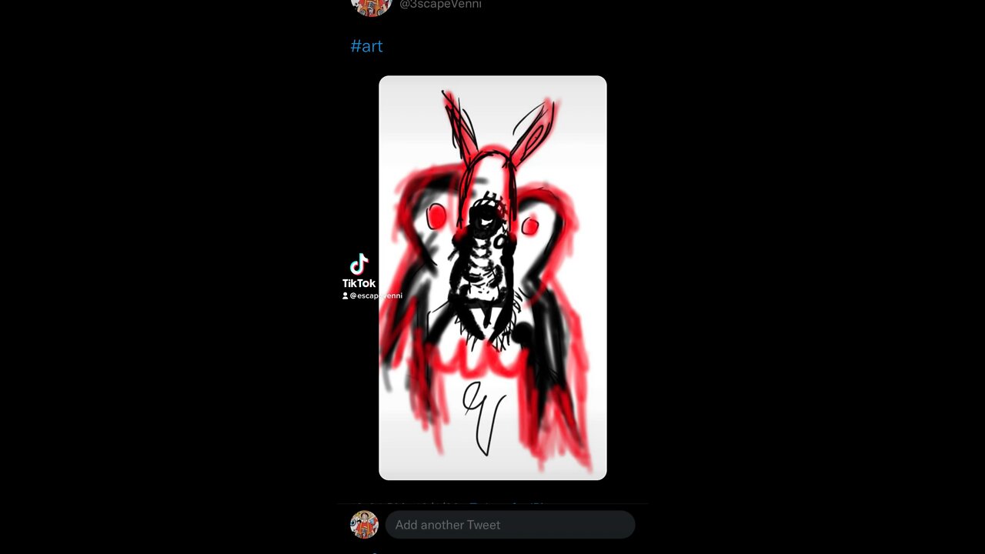Open the rabbit drawing image
This screenshot has width=985, height=554.
[492, 278]
